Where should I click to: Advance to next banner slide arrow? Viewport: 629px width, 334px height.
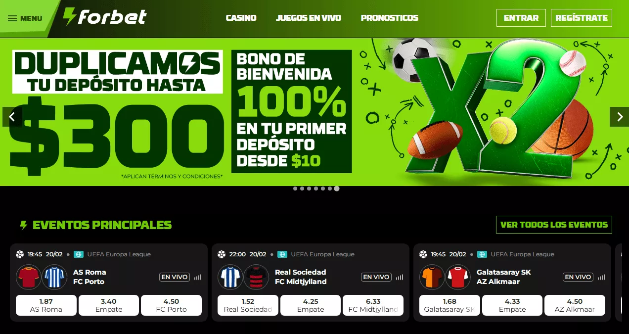coord(619,117)
